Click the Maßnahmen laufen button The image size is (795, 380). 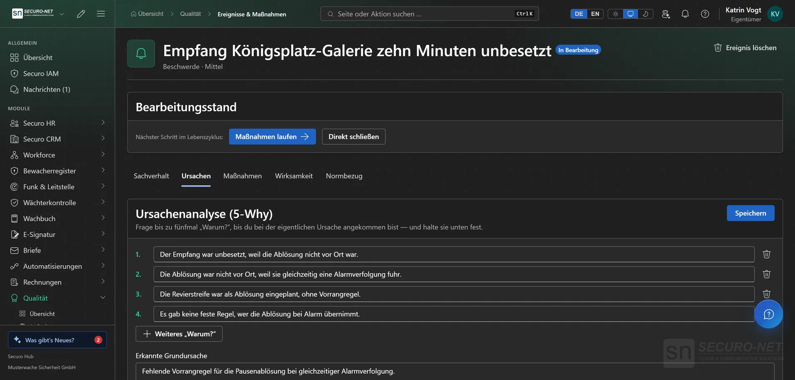click(x=272, y=137)
